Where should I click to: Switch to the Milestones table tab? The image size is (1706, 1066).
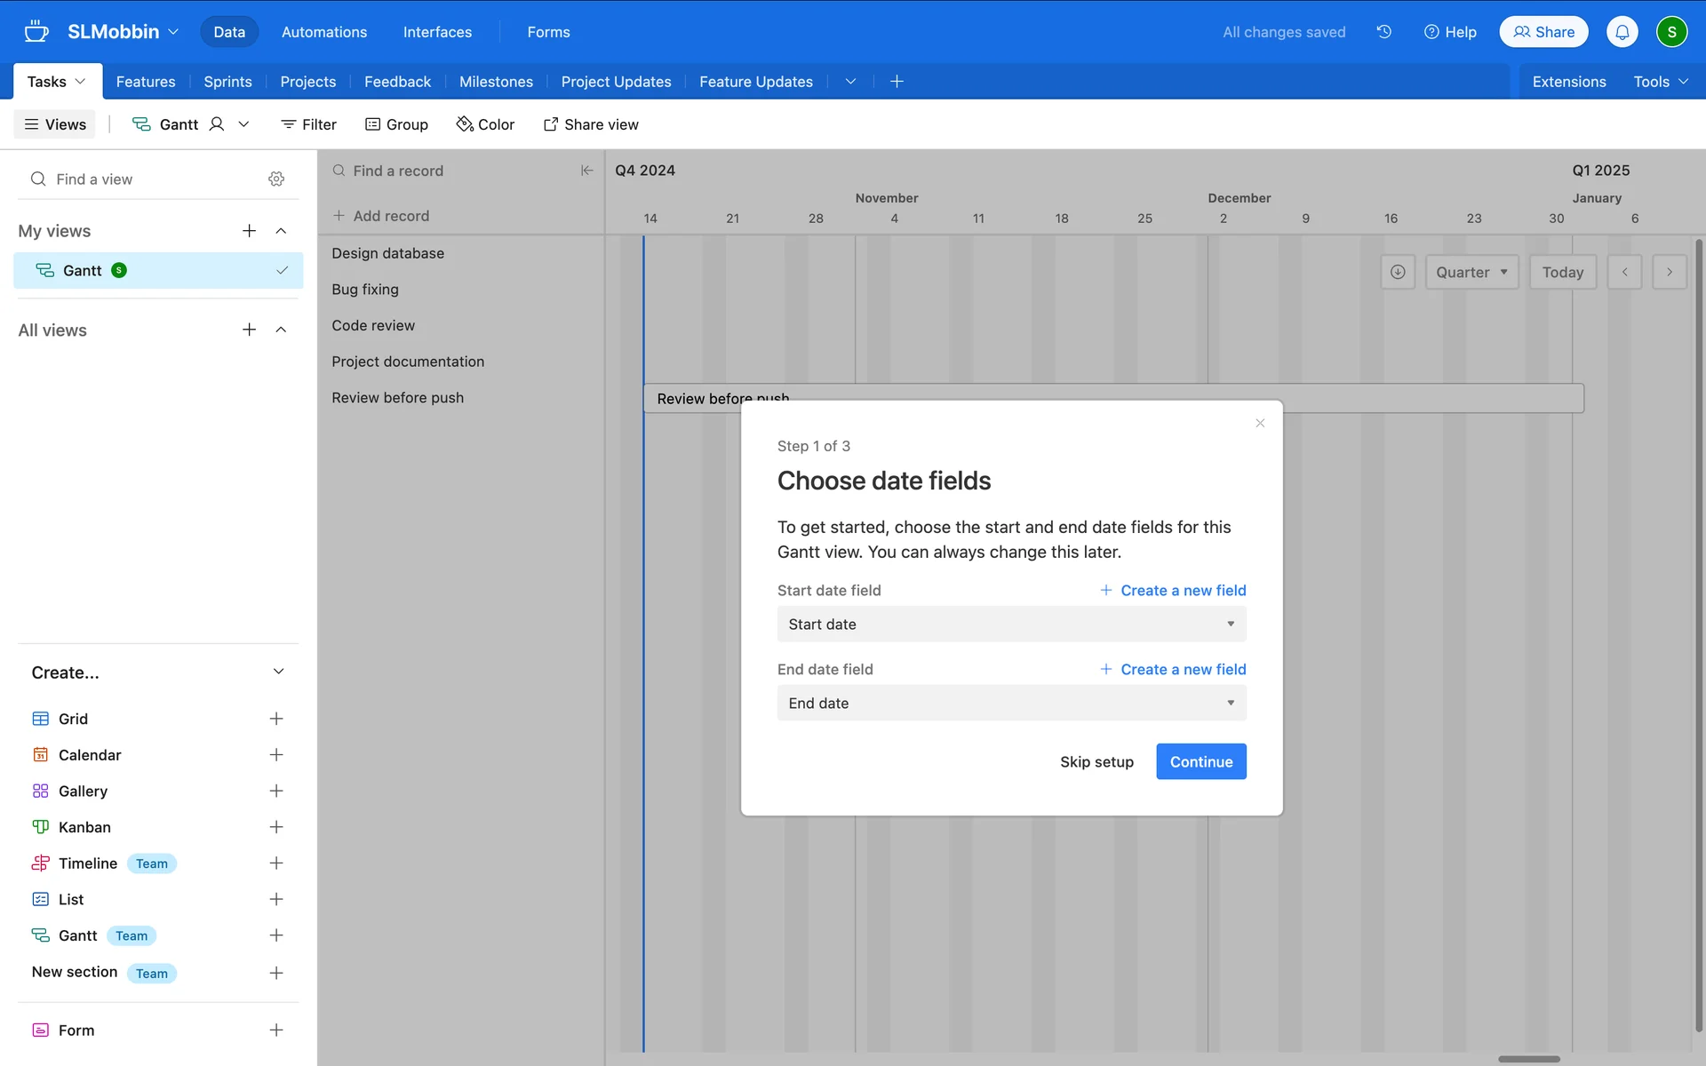click(496, 82)
